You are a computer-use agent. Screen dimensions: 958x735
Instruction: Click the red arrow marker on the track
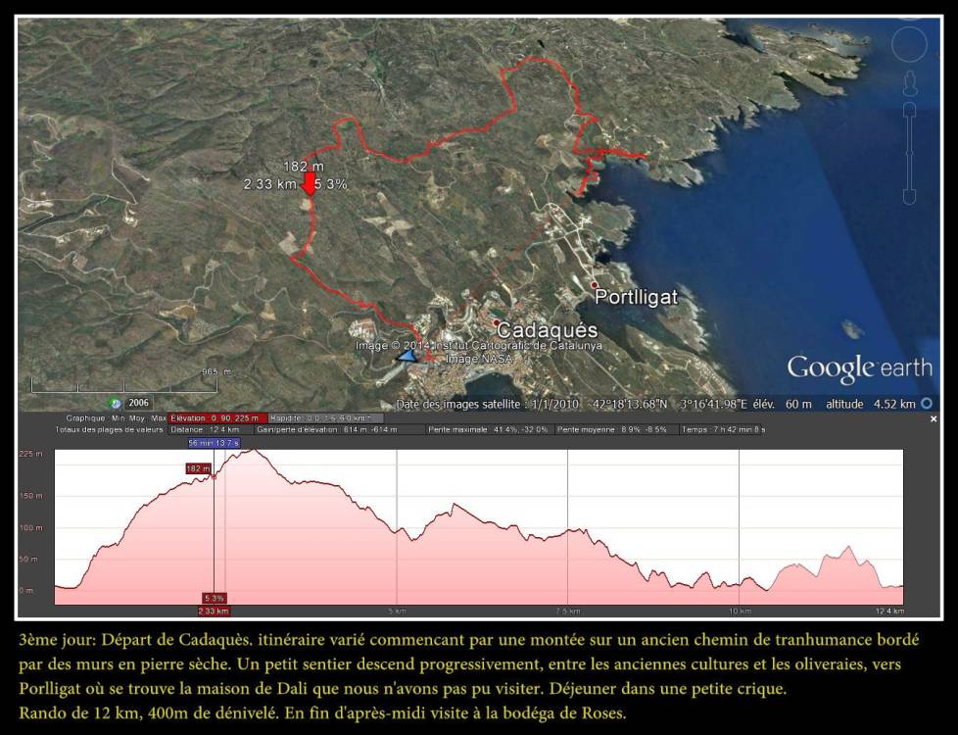[310, 184]
